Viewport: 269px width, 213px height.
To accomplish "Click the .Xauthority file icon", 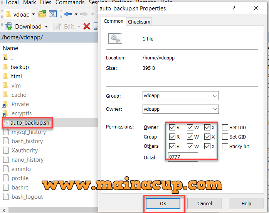I will point(6,150).
